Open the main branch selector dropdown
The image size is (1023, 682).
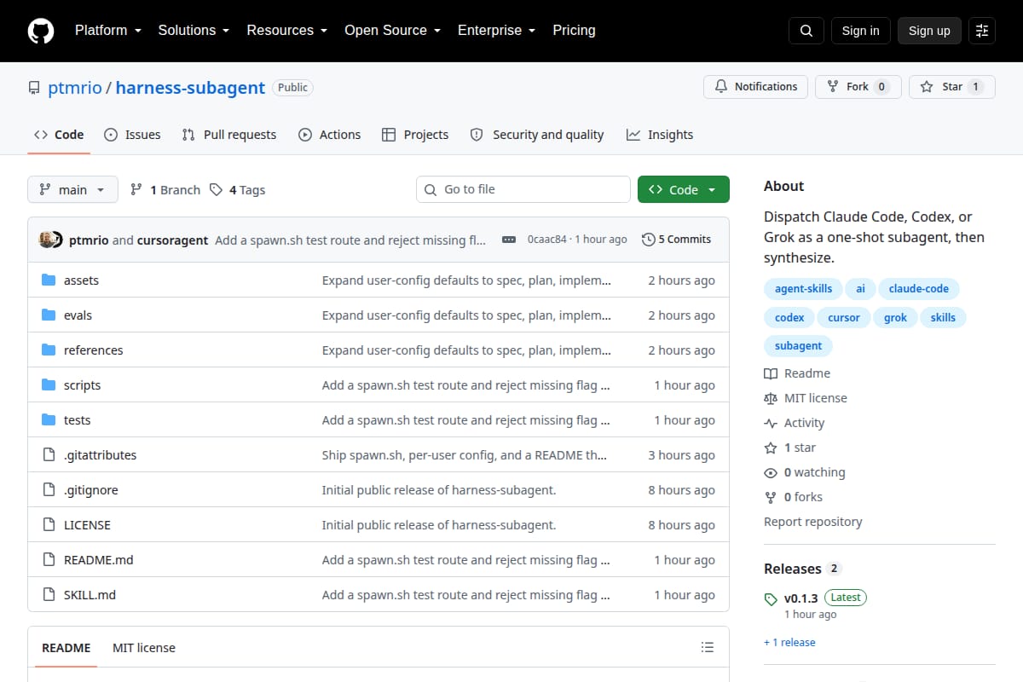[x=72, y=189]
